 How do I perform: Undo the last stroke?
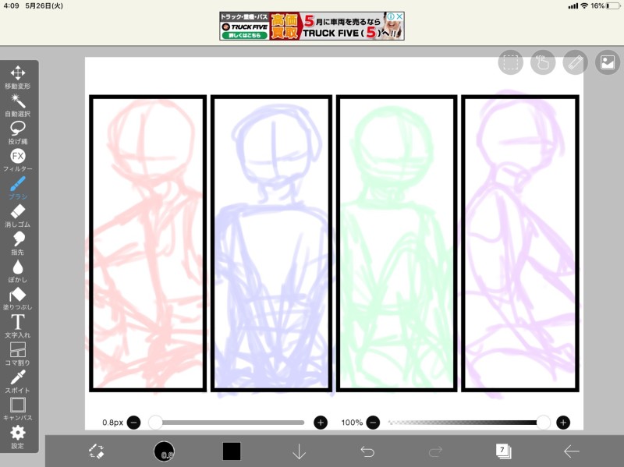(367, 451)
